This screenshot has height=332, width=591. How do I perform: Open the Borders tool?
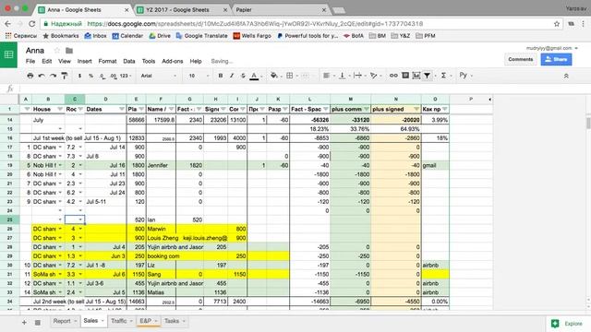[x=289, y=76]
